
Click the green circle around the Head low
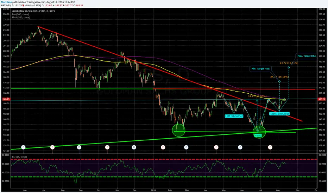pyautogui.click(x=259, y=132)
